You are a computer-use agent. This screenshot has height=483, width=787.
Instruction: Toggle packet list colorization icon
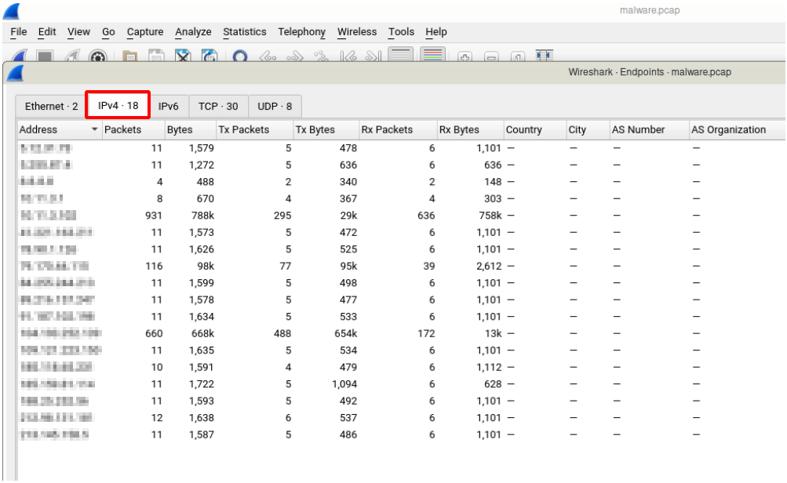coord(433,54)
